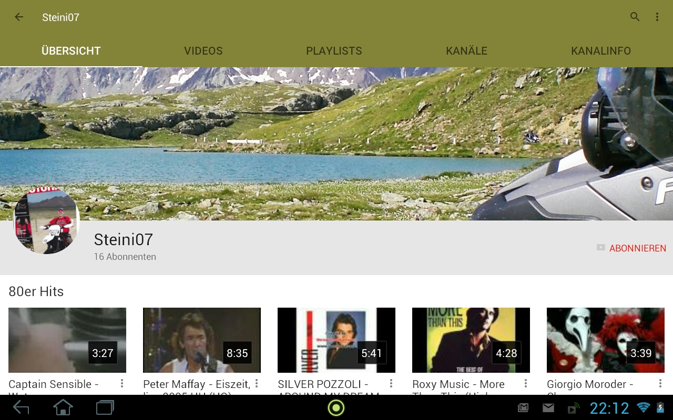
Task: Open the recent apps button in navigation bar
Action: 105,407
